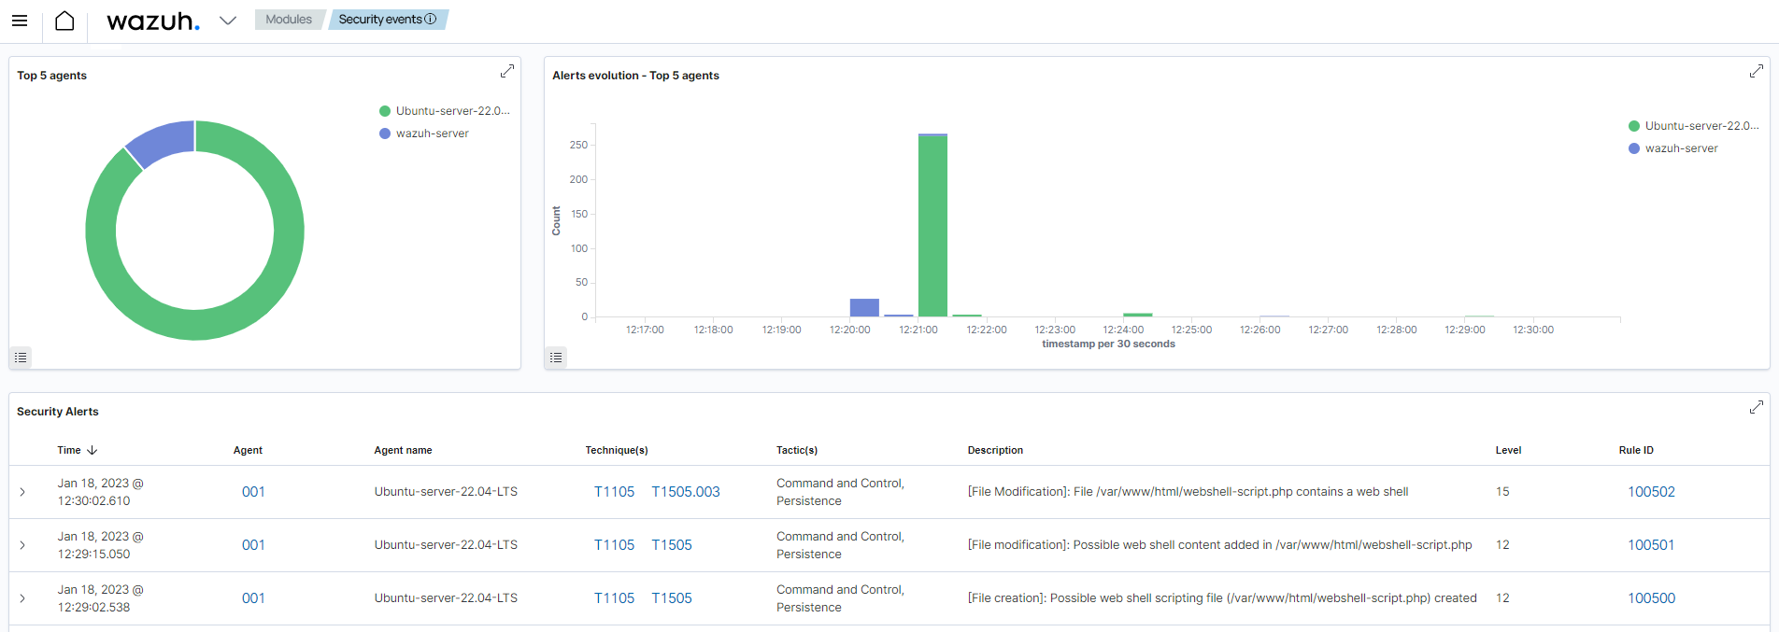
Task: Click the small green bar at 12:24:00
Action: (1137, 315)
